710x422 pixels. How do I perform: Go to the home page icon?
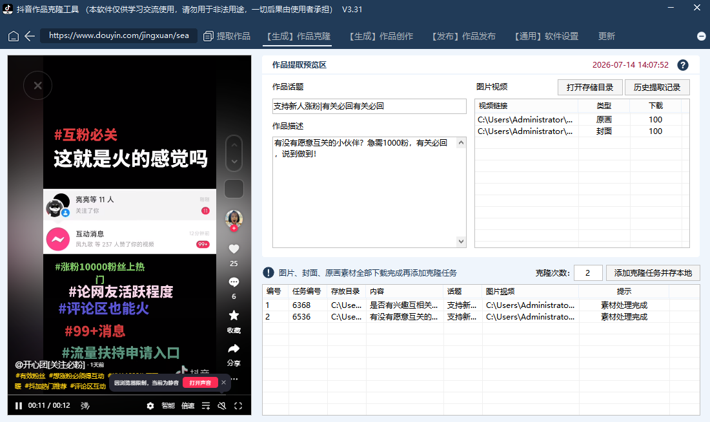[14, 36]
